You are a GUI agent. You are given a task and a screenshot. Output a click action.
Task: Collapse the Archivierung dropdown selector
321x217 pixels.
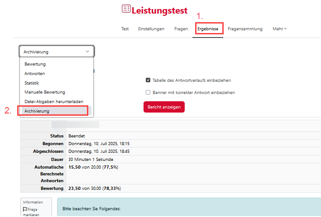tap(57, 52)
